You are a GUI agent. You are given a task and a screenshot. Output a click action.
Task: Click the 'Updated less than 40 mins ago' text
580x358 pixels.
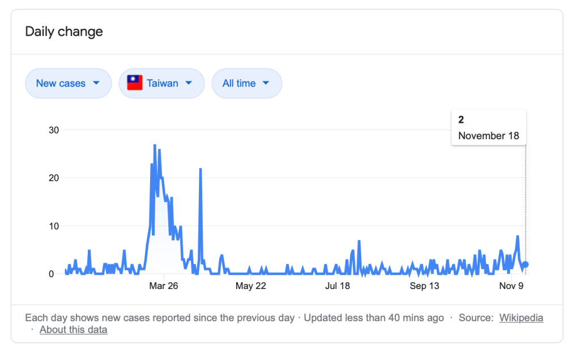pos(374,318)
